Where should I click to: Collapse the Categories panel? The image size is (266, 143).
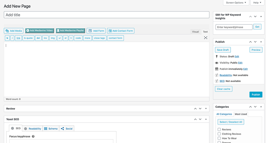click(261, 107)
